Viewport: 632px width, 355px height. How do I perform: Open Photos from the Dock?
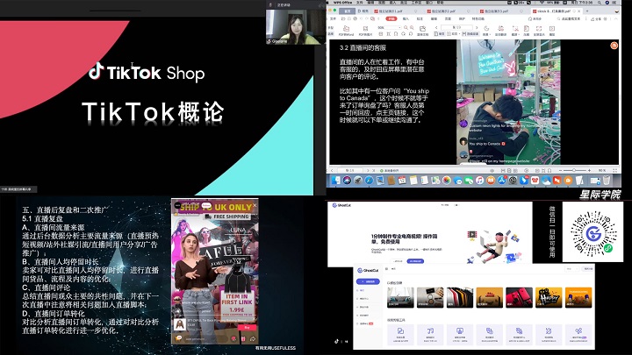coord(446,181)
